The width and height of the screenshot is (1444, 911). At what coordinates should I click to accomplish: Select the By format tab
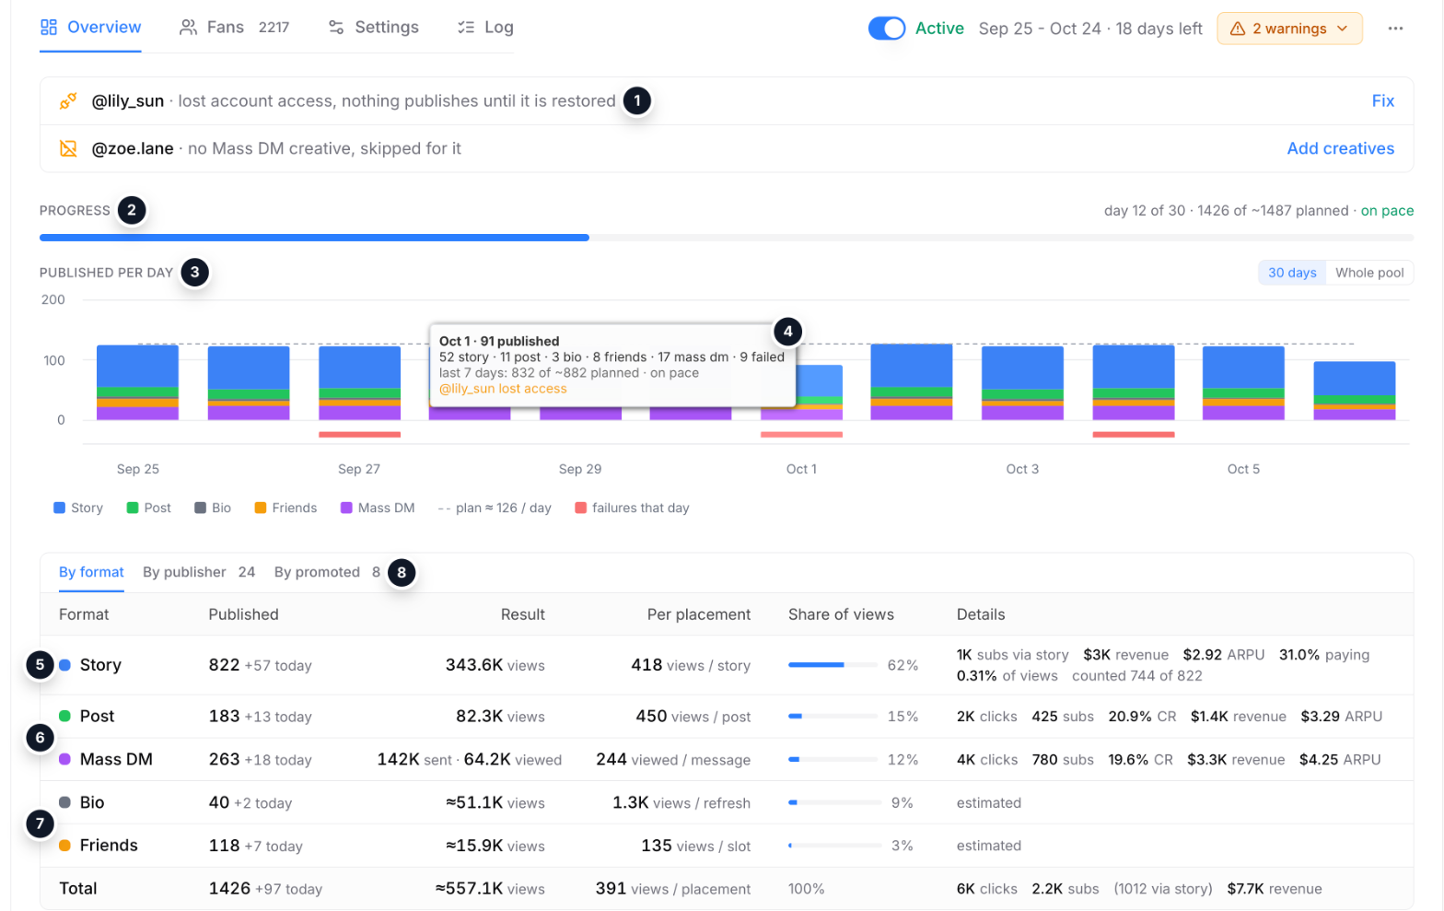pos(91,572)
